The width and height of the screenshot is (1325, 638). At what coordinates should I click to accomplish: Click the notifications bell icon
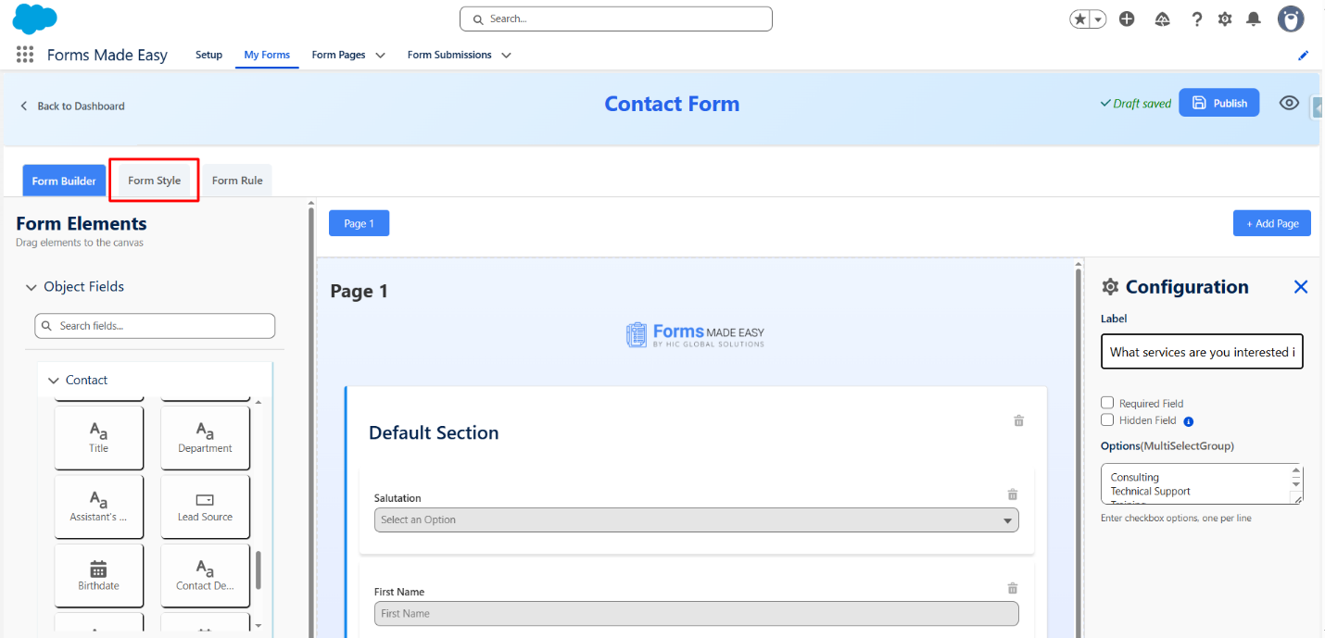[1253, 19]
